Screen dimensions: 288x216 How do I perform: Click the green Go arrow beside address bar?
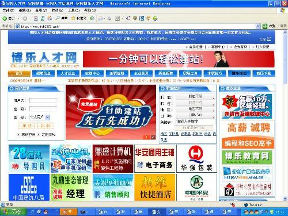(265, 26)
